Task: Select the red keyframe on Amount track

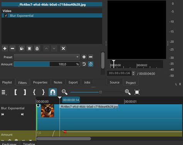Action: point(65,132)
